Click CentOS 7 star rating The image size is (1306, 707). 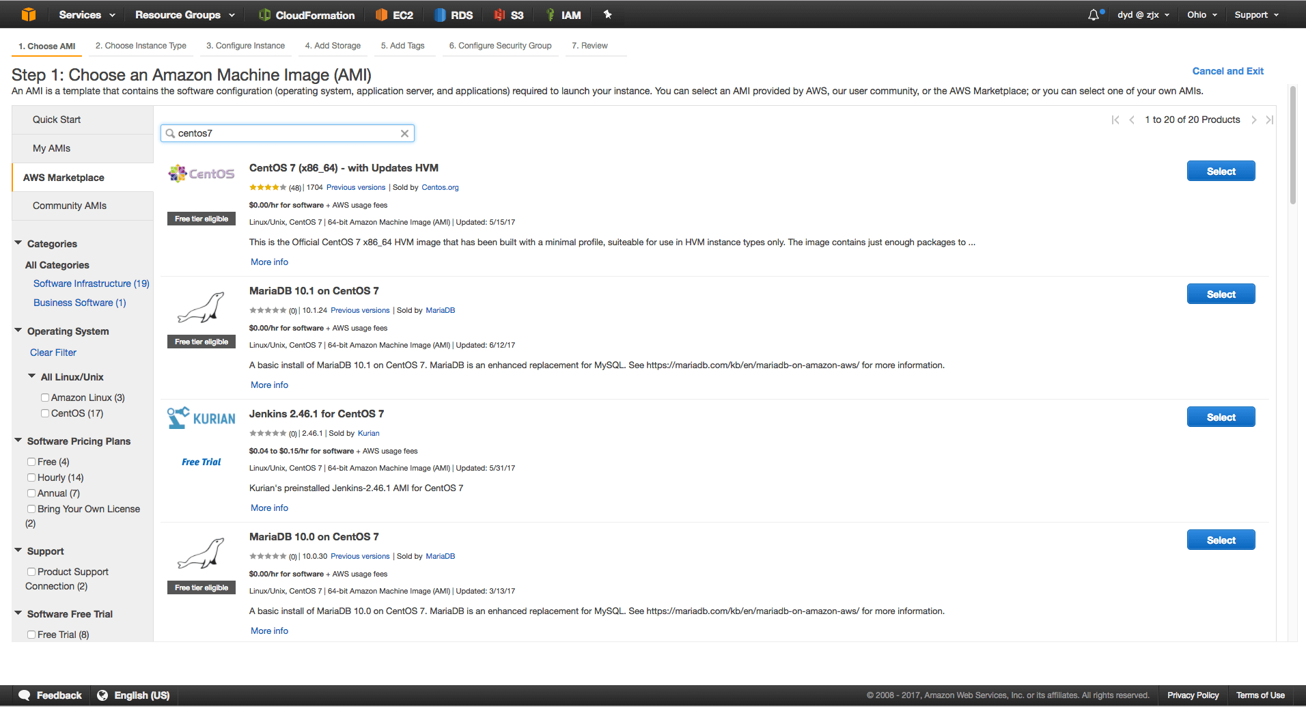[x=268, y=187]
